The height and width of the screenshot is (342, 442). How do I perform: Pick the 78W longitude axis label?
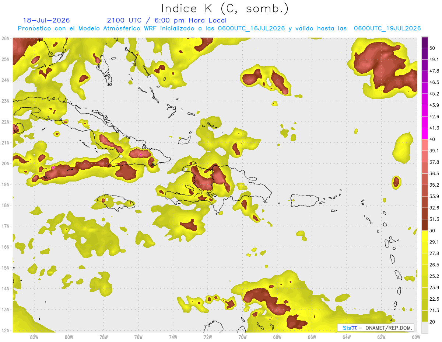pos(104,337)
